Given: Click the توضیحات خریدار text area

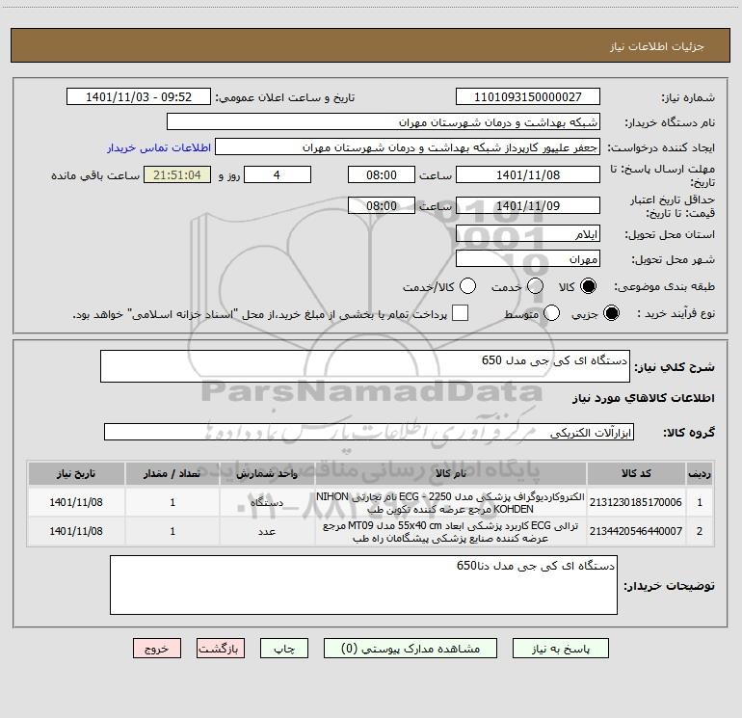Looking at the screenshot, I should pyautogui.click(x=363, y=585).
